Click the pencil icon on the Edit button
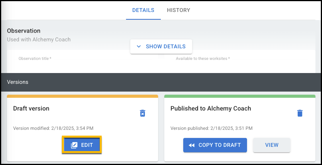322x165 pixels. pyautogui.click(x=74, y=145)
